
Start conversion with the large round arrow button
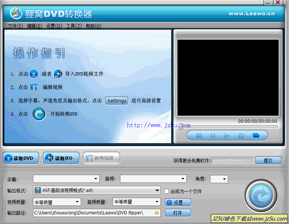tap(261, 196)
